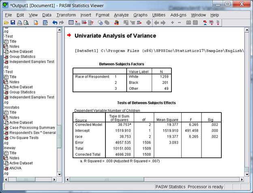Click outline pane horizontal scroll left arrow
The width and height of the screenshot is (253, 193).
coord(6,179)
